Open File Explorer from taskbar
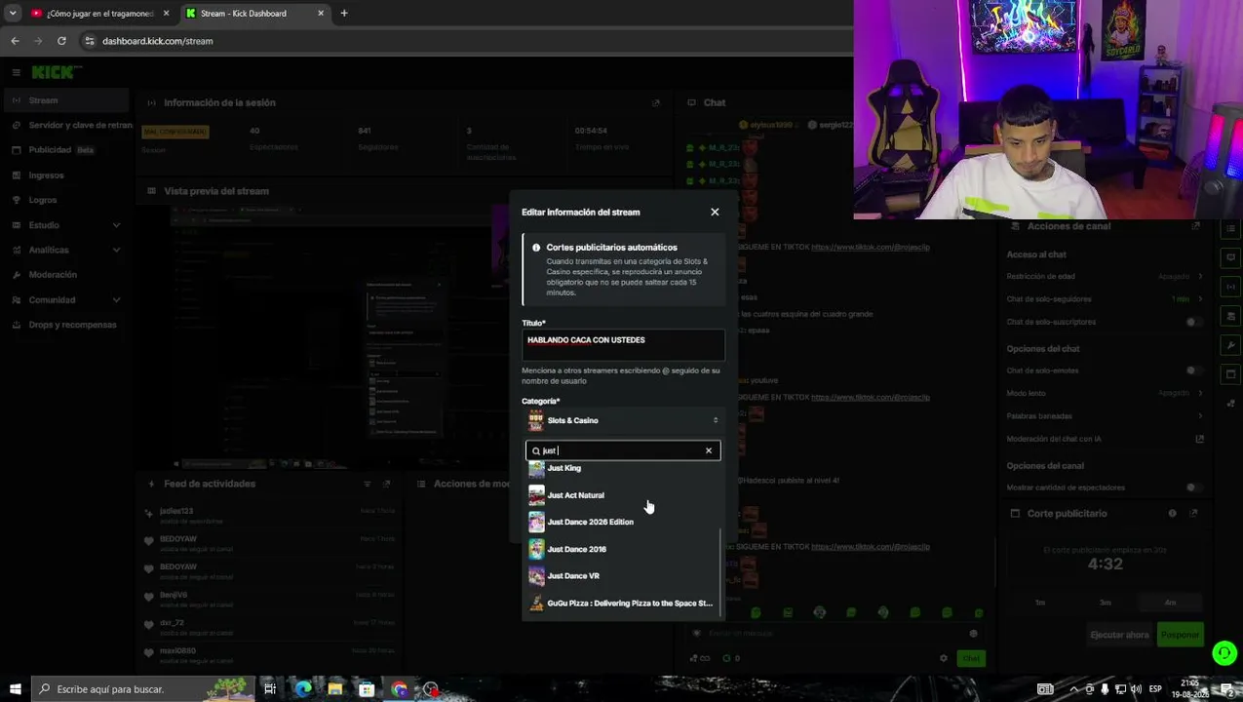This screenshot has height=702, width=1243. coord(334,689)
